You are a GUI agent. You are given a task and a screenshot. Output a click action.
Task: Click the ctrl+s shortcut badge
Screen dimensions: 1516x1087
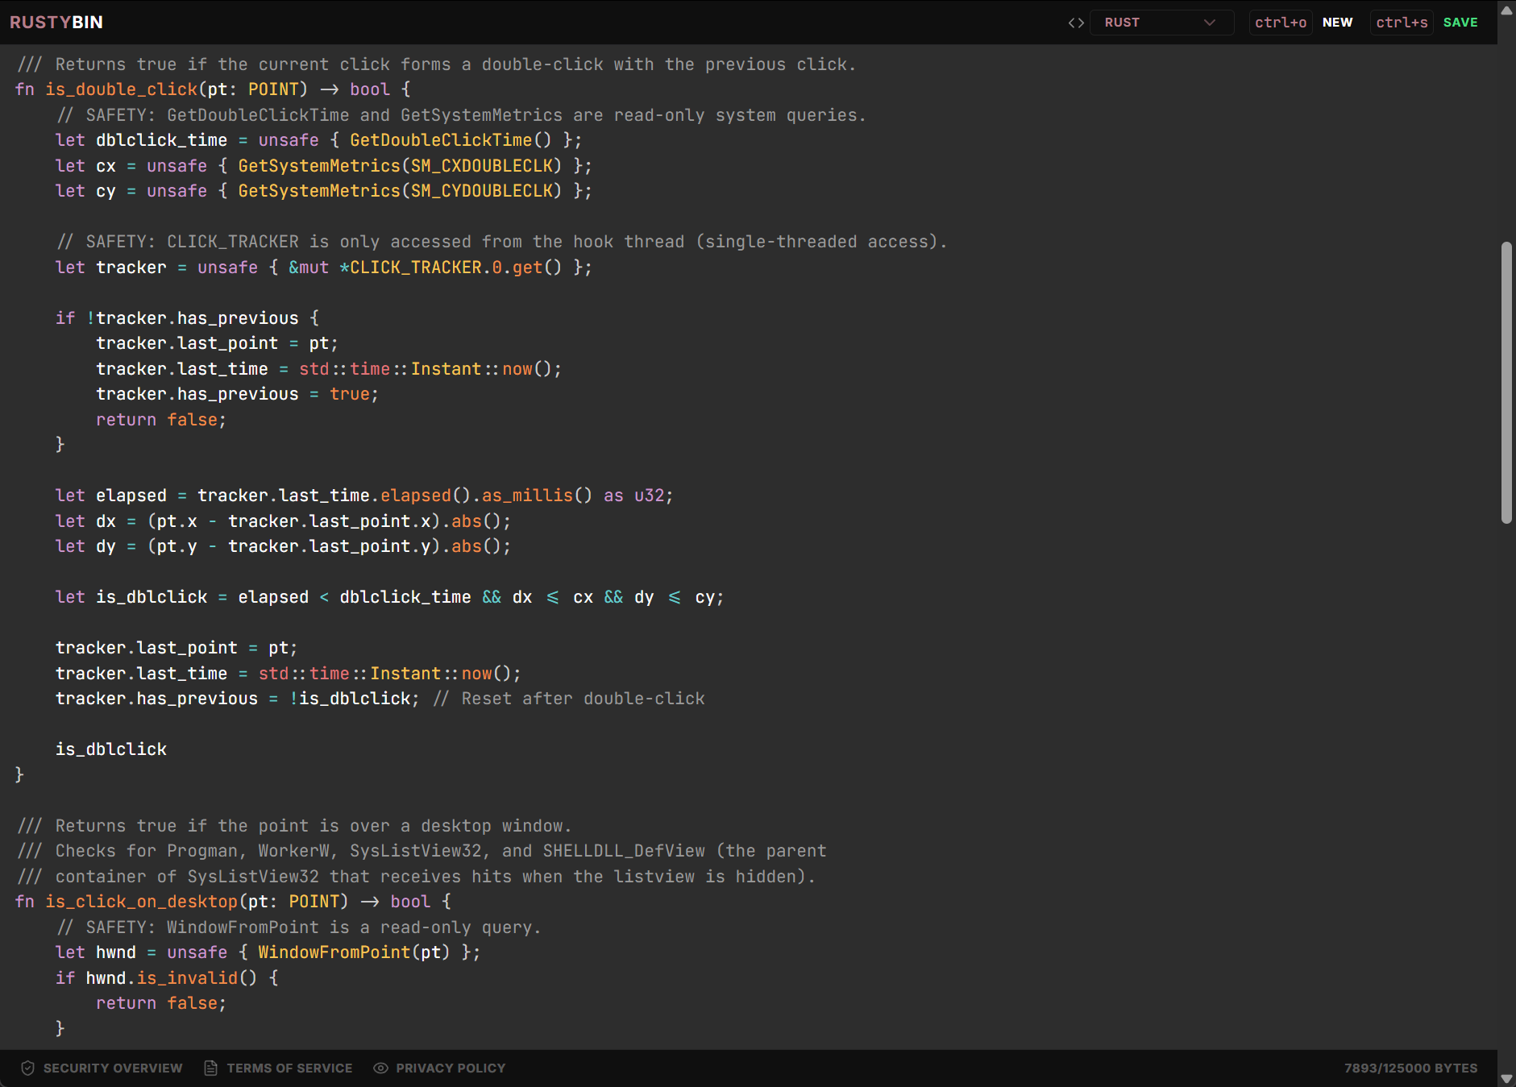pos(1402,23)
